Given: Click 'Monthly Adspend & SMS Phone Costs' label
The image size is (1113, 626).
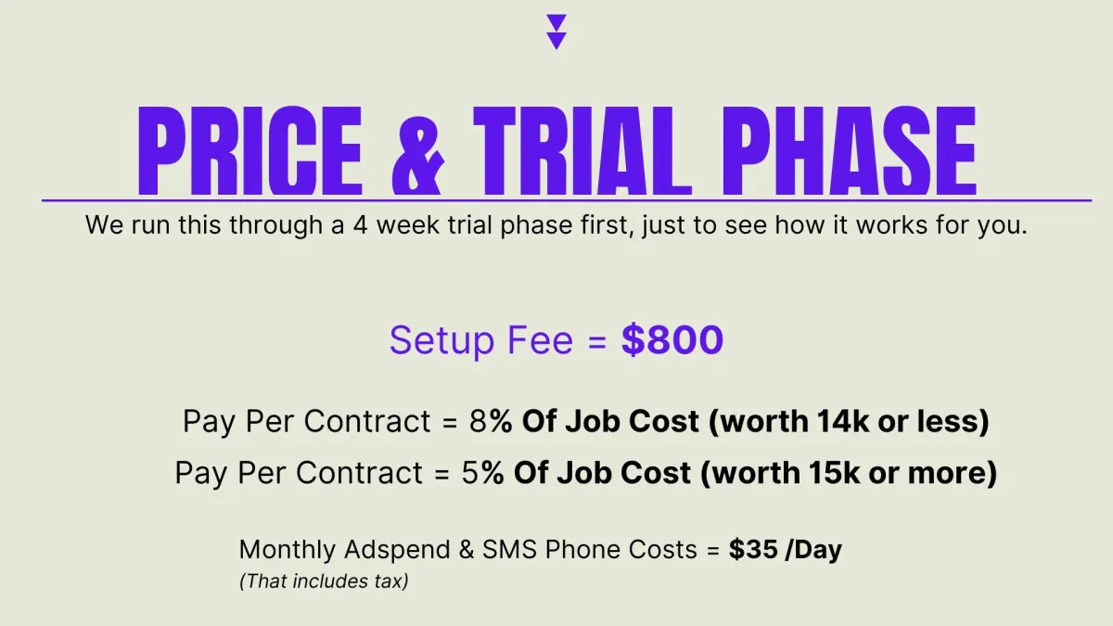Looking at the screenshot, I should 468,549.
